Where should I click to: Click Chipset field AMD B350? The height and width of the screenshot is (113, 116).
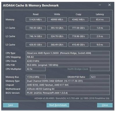pos(68,85)
